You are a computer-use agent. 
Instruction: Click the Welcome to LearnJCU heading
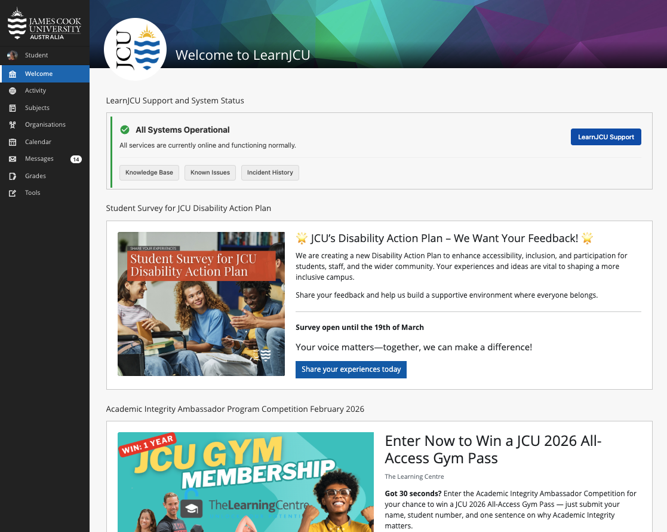click(243, 55)
